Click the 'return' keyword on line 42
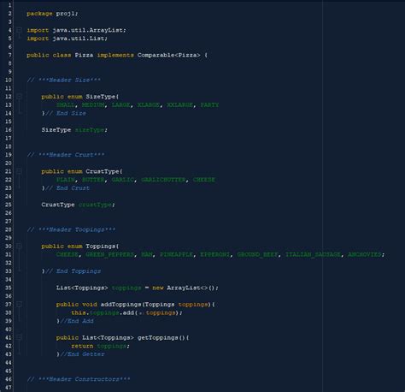Image resolution: width=405 pixels, height=392 pixels. pos(82,346)
